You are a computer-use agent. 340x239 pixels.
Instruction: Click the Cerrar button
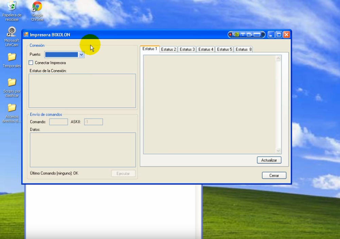click(x=274, y=175)
